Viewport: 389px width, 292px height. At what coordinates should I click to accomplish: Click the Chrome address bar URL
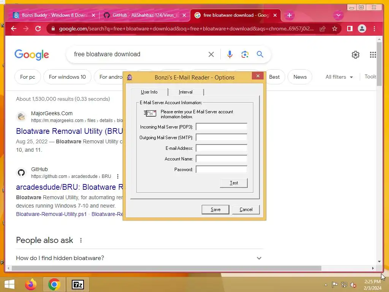click(x=186, y=29)
